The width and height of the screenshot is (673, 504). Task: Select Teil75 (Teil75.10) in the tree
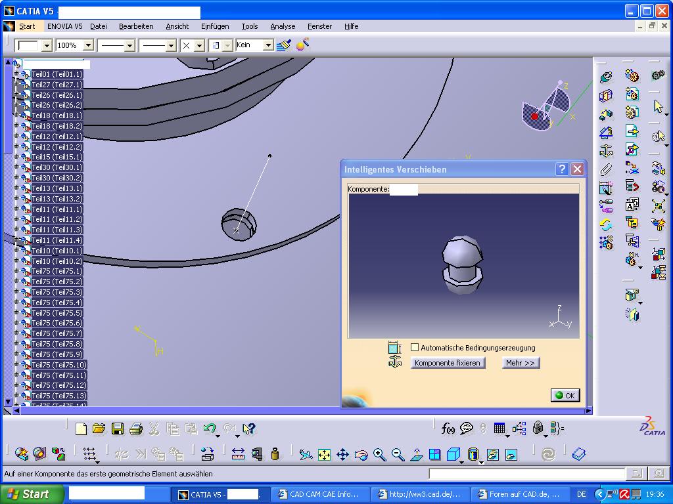tap(59, 365)
